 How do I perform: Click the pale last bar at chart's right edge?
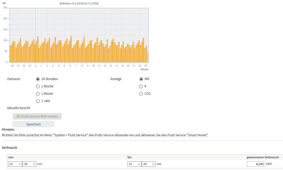tap(148, 57)
